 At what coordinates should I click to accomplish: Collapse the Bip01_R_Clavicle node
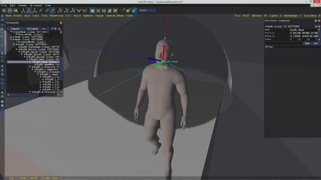(30, 92)
